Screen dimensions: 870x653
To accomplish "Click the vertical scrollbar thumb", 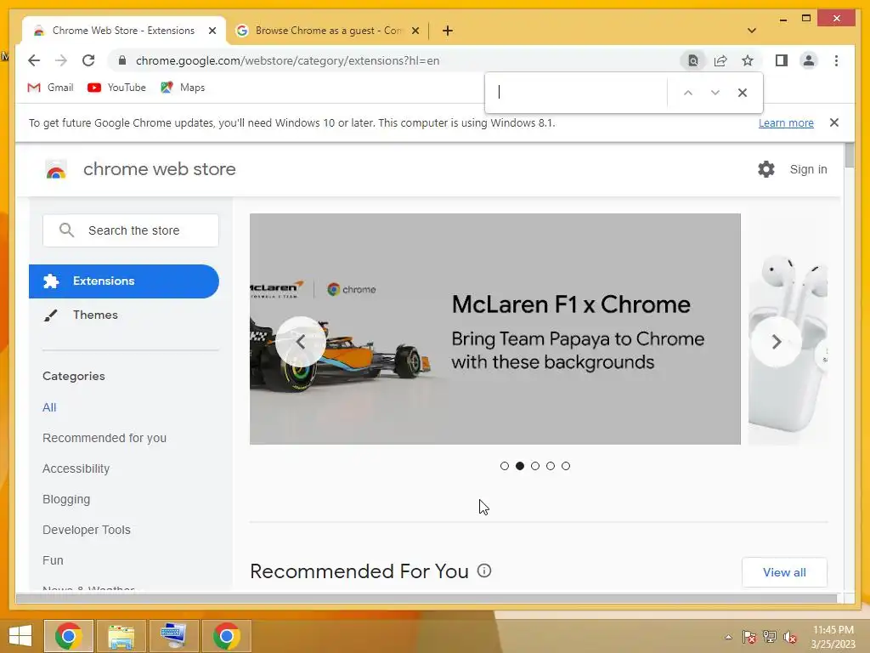I will (850, 155).
